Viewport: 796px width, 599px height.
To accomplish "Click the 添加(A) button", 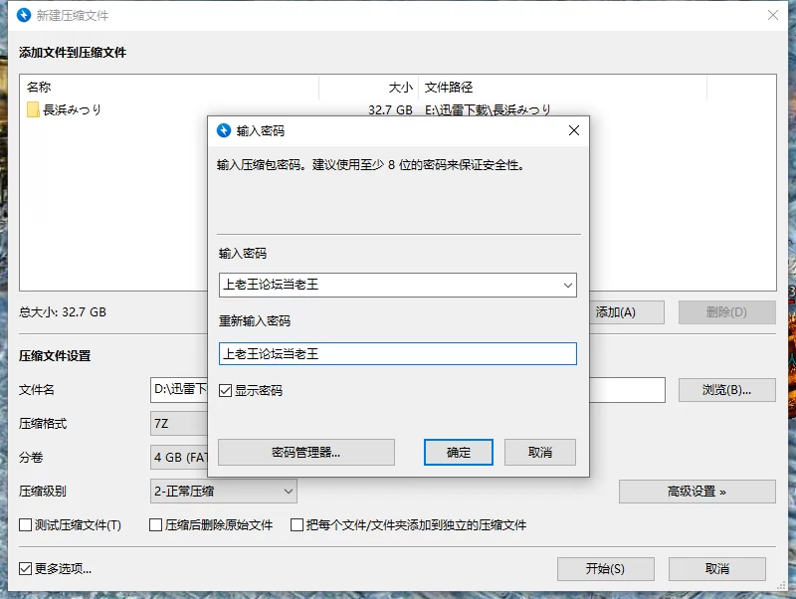I will click(627, 312).
